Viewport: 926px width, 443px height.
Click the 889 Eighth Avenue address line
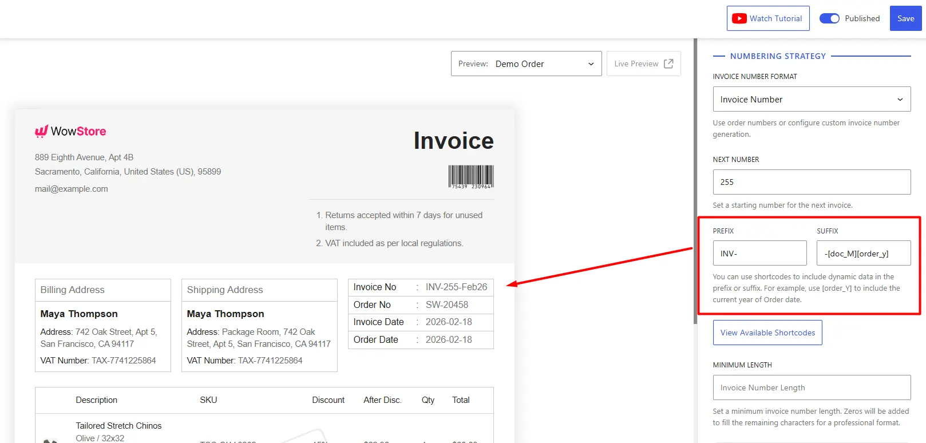point(84,157)
